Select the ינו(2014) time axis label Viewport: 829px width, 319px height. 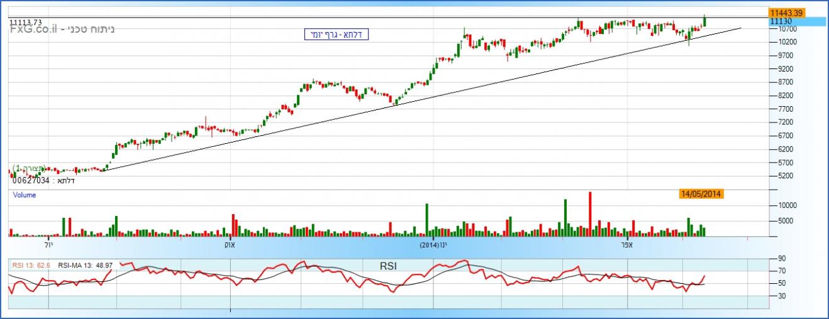pos(433,244)
